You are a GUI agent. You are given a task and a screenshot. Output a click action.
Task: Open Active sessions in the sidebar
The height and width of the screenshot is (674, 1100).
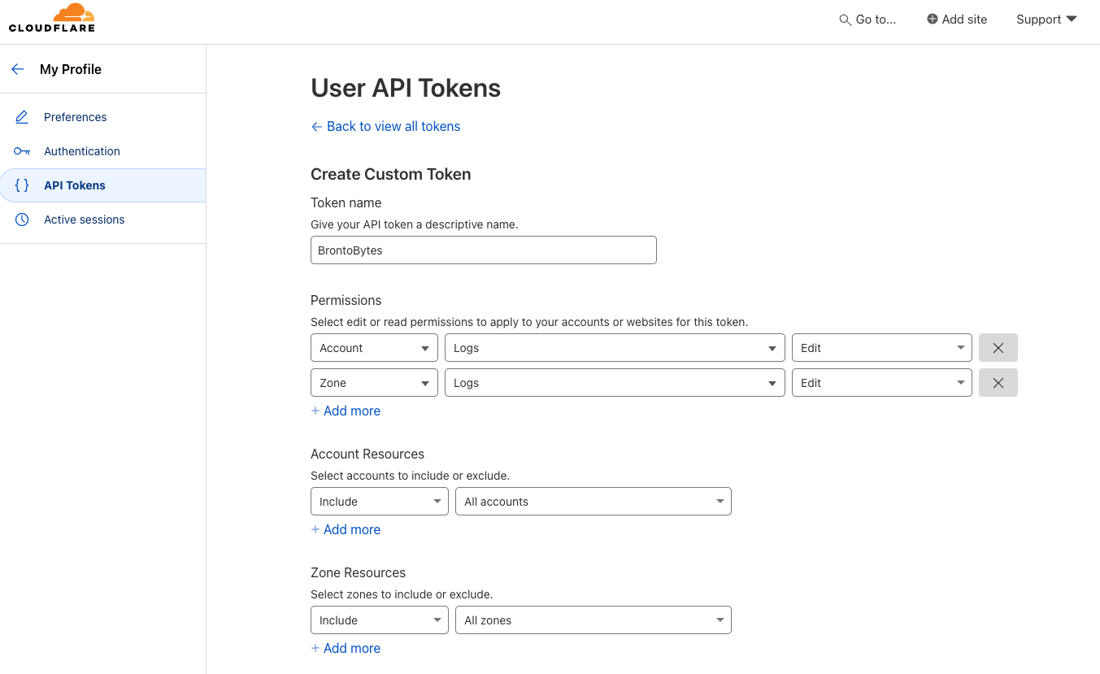coord(85,220)
